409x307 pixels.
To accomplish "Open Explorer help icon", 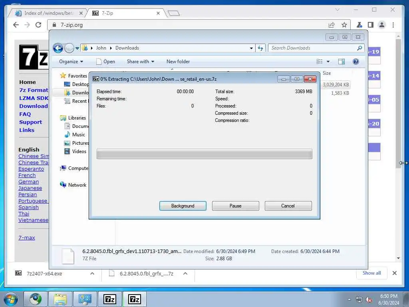I will tap(355, 62).
